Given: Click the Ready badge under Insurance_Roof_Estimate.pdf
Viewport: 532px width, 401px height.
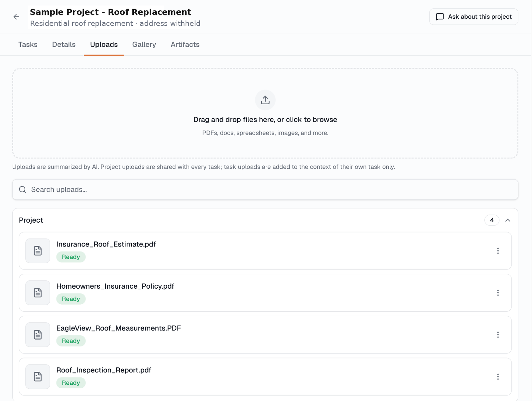Looking at the screenshot, I should coord(71,257).
